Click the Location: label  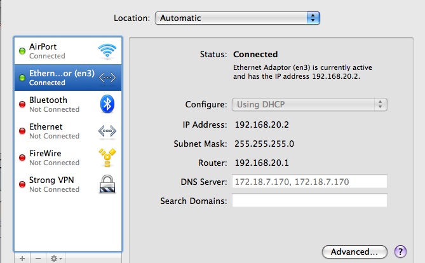132,18
